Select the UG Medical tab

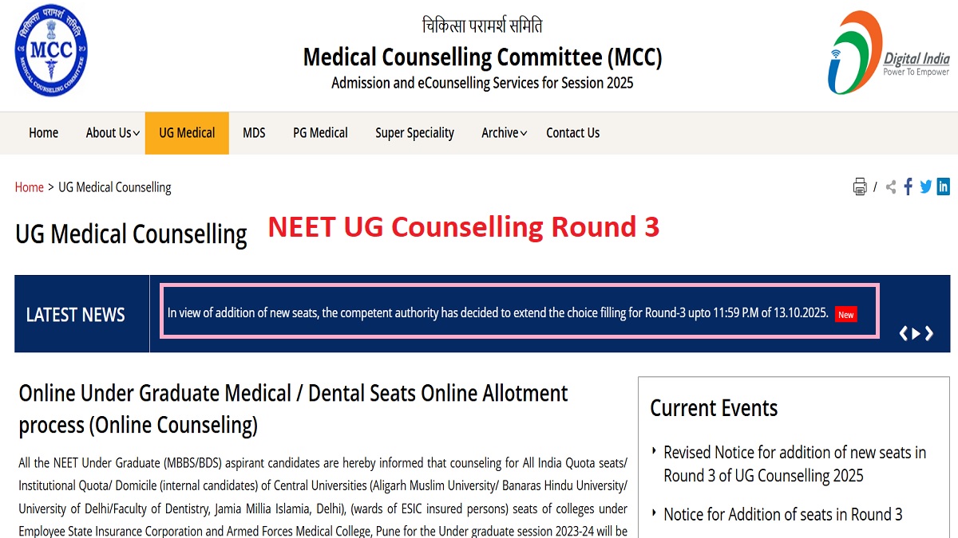[x=187, y=133]
